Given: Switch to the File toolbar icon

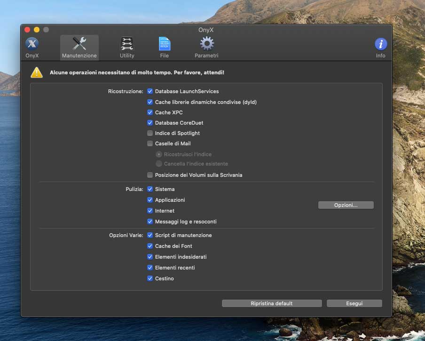Looking at the screenshot, I should [x=164, y=45].
